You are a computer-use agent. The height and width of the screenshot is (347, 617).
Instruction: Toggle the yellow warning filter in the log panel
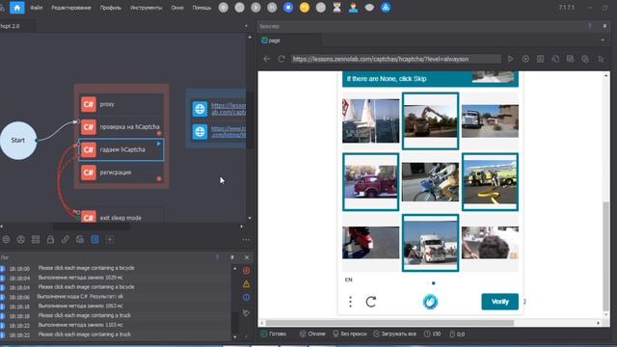[x=247, y=284]
